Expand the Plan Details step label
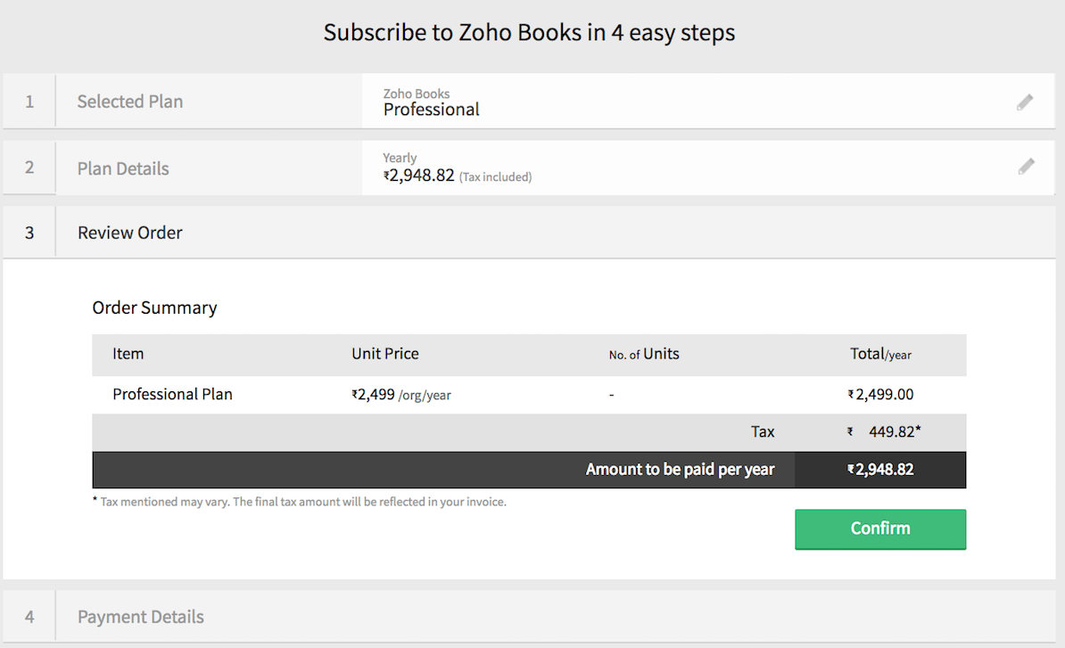Screen dimensions: 1065x648 (123, 168)
